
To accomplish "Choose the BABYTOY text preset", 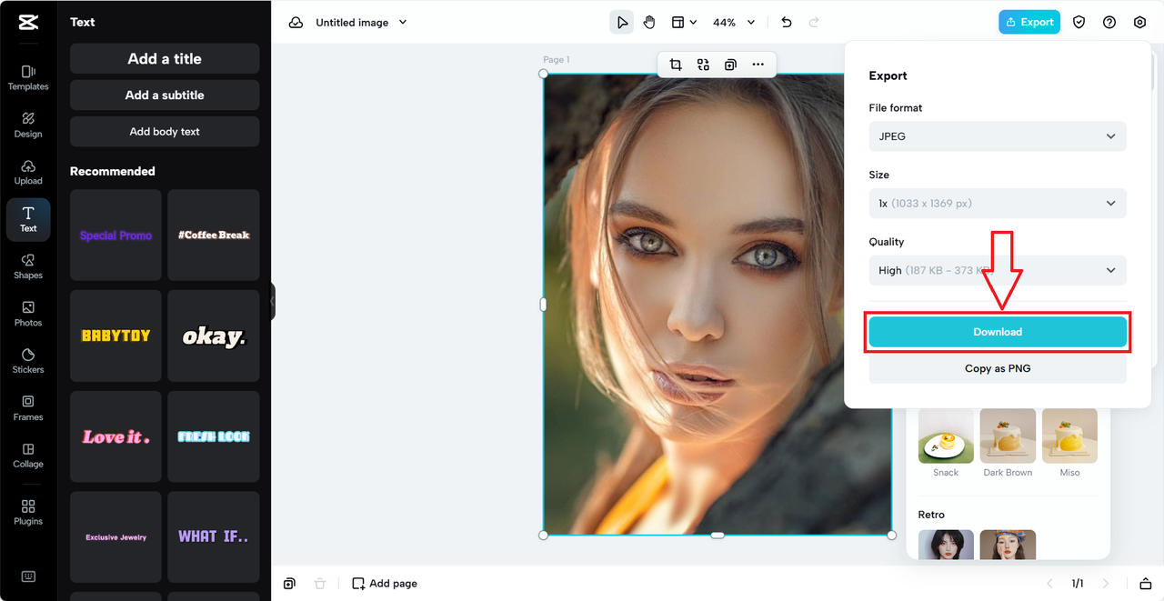I will [115, 336].
